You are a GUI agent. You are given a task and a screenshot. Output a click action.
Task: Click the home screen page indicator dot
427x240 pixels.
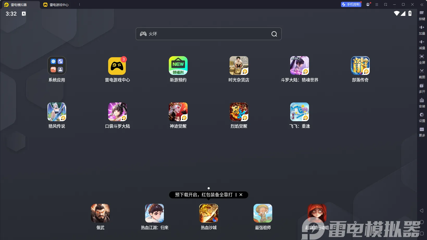click(x=209, y=188)
